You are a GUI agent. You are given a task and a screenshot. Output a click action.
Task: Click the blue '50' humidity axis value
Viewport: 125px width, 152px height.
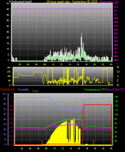pyautogui.click(x=5, y=119)
